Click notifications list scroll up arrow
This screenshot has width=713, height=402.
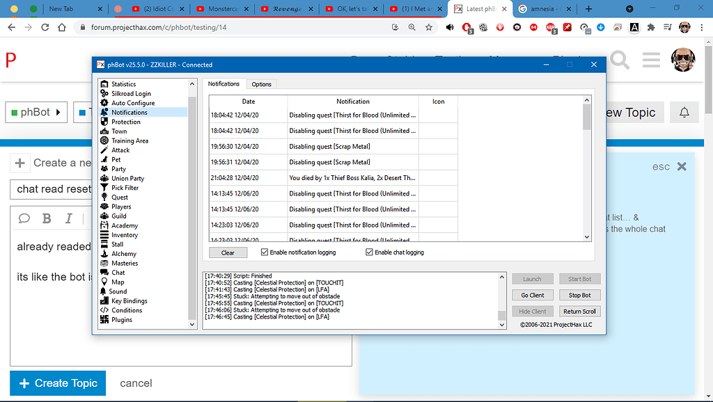pyautogui.click(x=586, y=100)
